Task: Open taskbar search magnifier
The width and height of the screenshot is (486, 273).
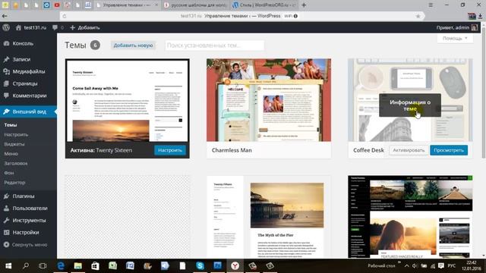Action: tap(25, 266)
